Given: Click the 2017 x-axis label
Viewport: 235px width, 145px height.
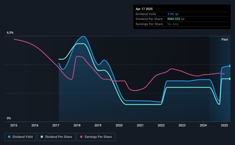Looking at the screenshot, I should [x=56, y=125].
